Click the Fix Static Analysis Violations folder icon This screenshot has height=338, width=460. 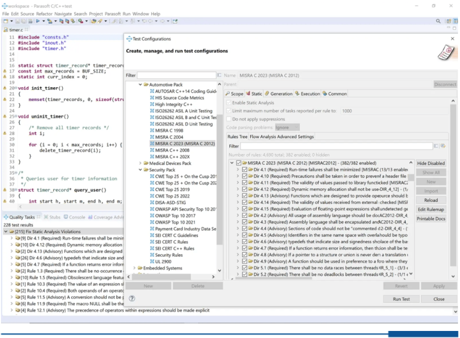(x=12, y=231)
